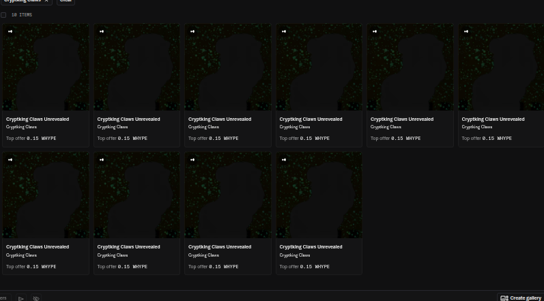
Task: Open the third top-row NFT thumbnail image
Action: 228,68
